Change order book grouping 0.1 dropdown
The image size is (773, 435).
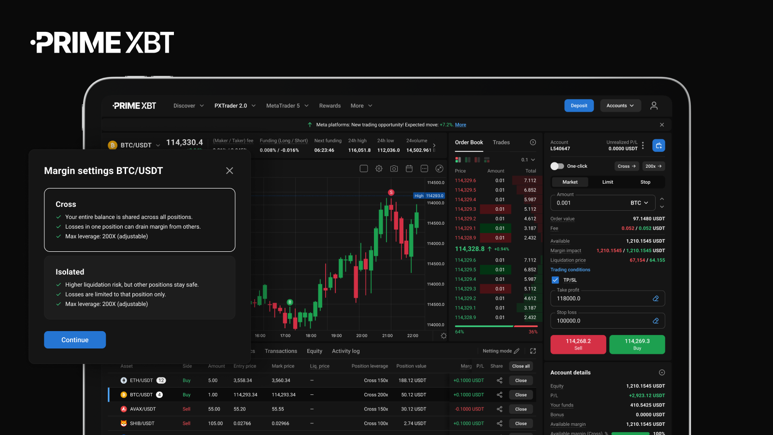coord(528,160)
